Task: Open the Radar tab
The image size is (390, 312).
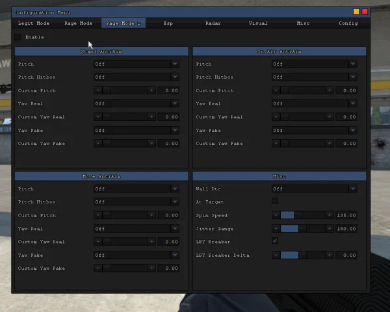Action: (213, 23)
